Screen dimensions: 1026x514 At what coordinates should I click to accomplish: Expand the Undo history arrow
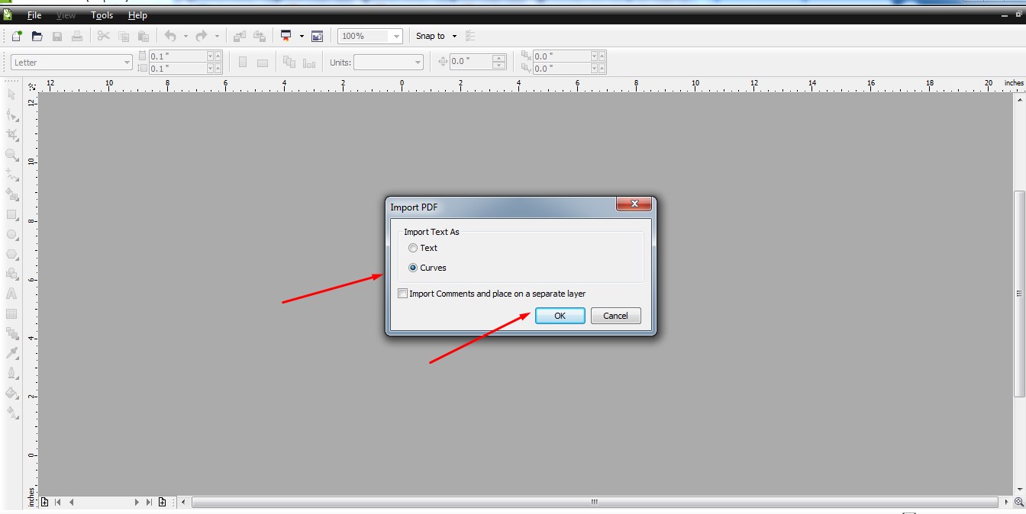pos(186,36)
